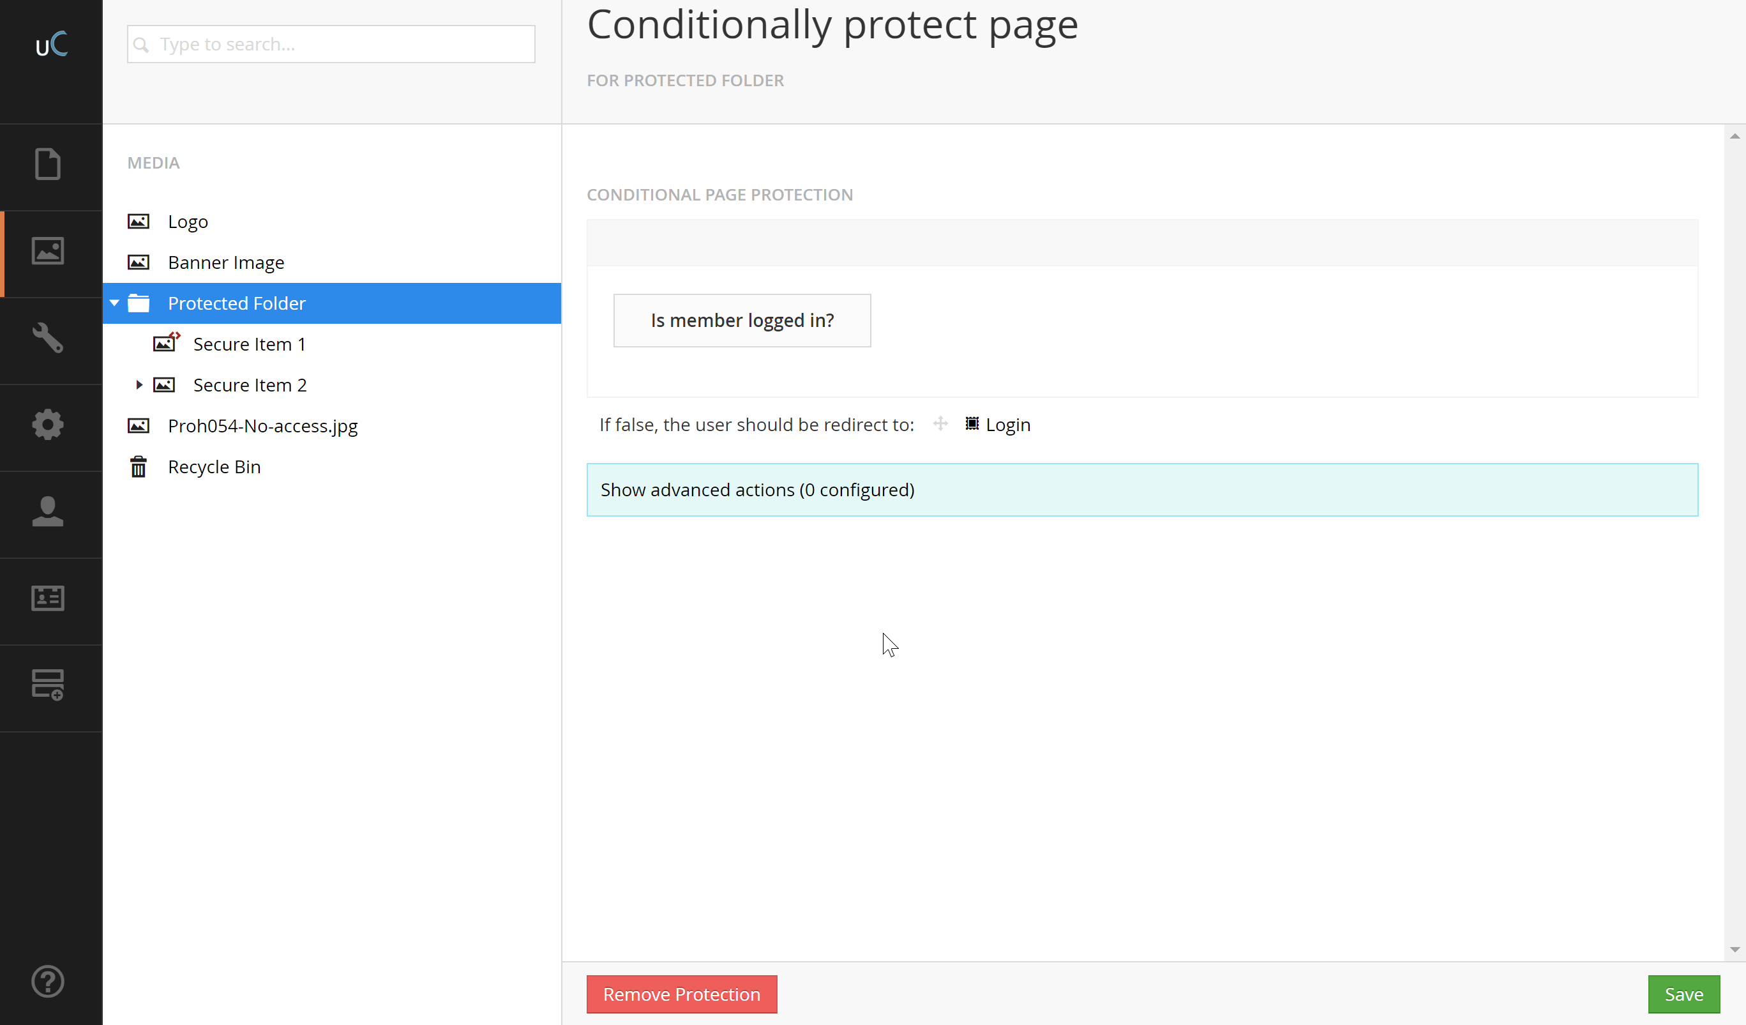Click the Proh054-No-access.jpg image icon
This screenshot has width=1746, height=1025.
[x=139, y=425]
